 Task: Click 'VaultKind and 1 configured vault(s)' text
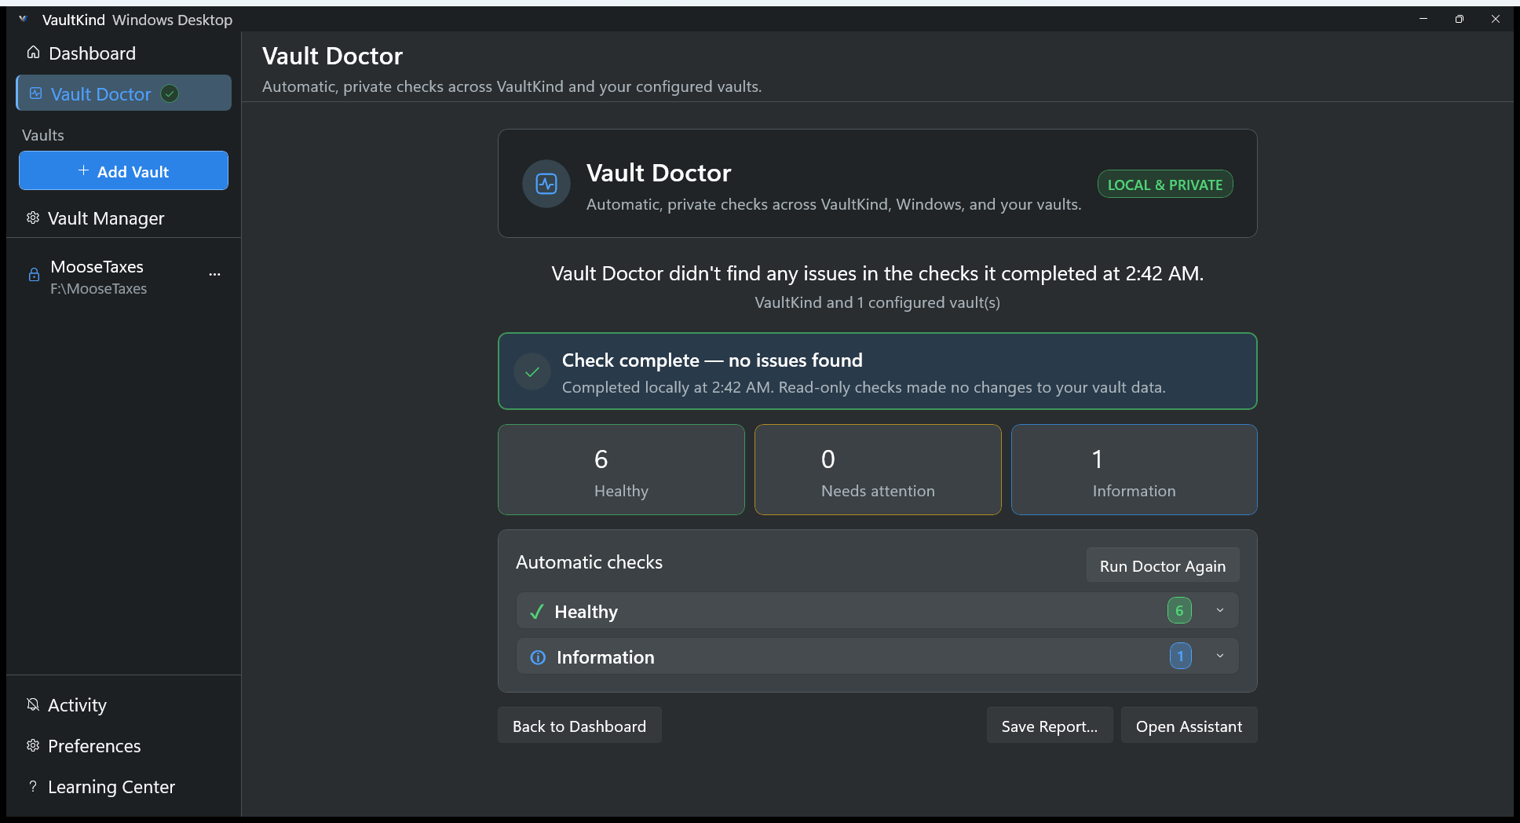click(877, 302)
